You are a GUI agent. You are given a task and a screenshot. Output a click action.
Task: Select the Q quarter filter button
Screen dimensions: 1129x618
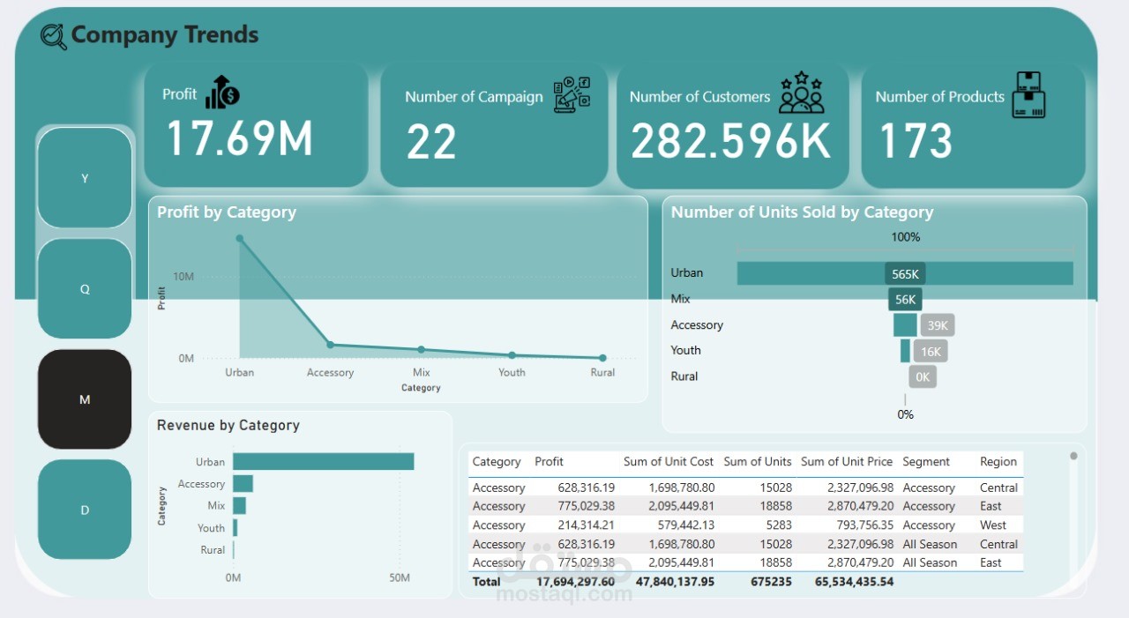point(85,289)
